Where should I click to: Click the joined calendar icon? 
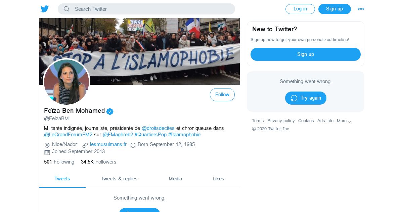click(47, 152)
